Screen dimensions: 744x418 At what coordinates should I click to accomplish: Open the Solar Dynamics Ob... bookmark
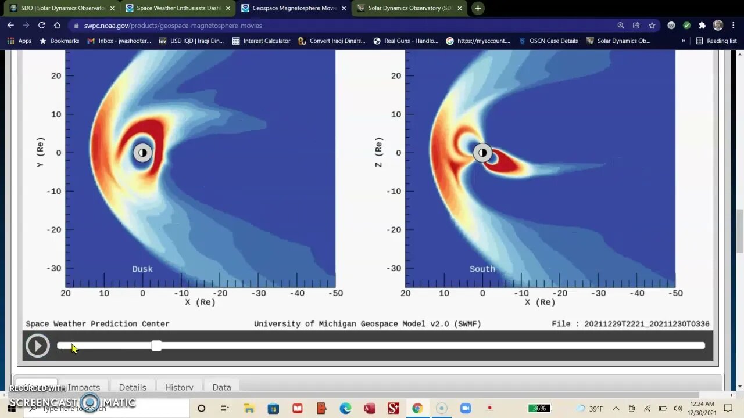(618, 41)
